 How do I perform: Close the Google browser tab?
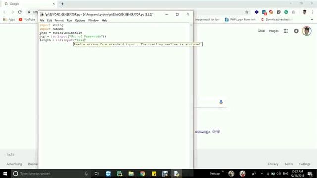coord(54,4)
